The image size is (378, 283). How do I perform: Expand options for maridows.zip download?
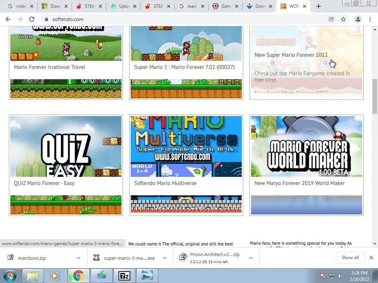click(79, 258)
